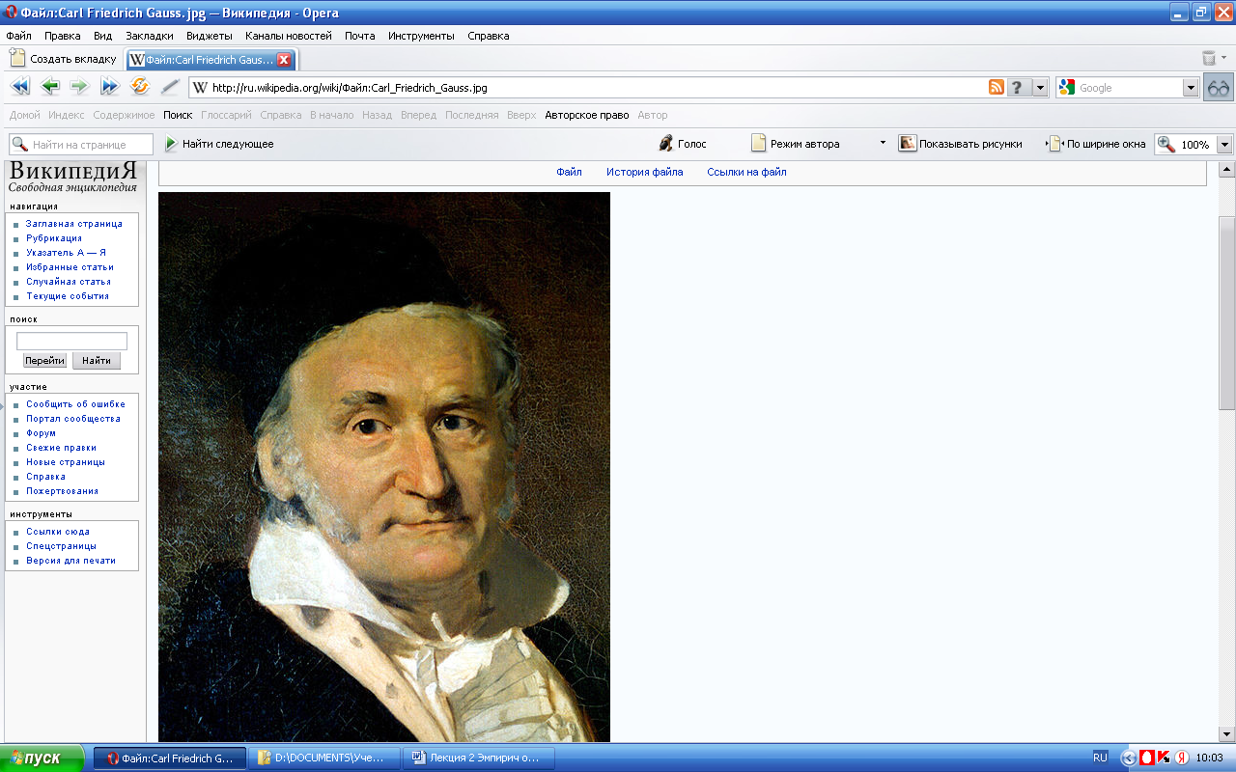The height and width of the screenshot is (772, 1236).
Task: Click Поиск in the navigation bar
Action: [x=178, y=115]
